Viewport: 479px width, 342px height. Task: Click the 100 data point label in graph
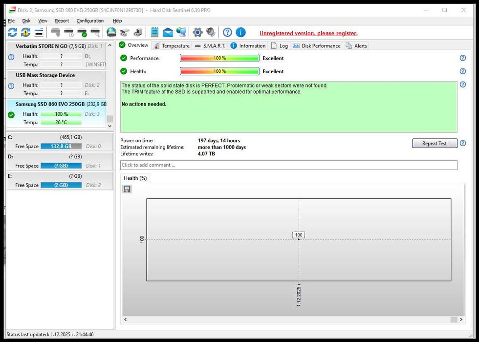pyautogui.click(x=299, y=235)
